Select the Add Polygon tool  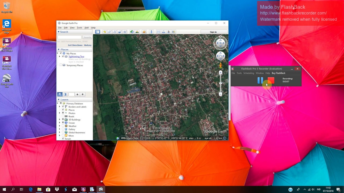point(110,32)
